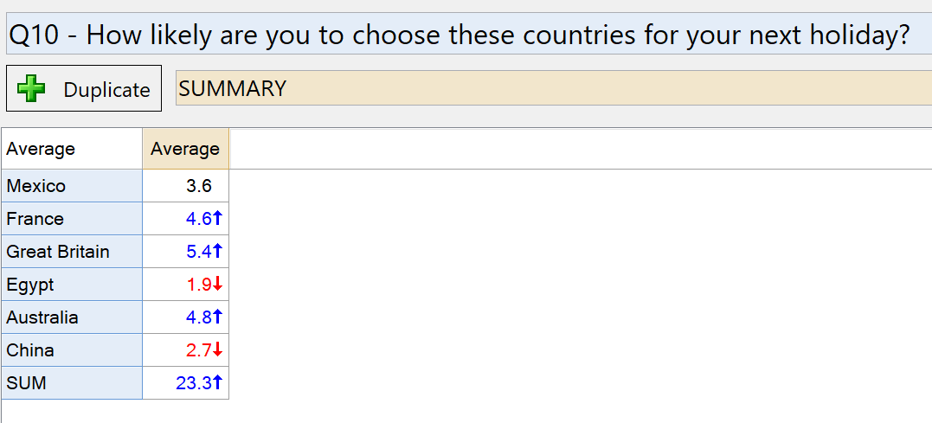Click the red down arrow beside Egypt 1.9

coord(217,285)
